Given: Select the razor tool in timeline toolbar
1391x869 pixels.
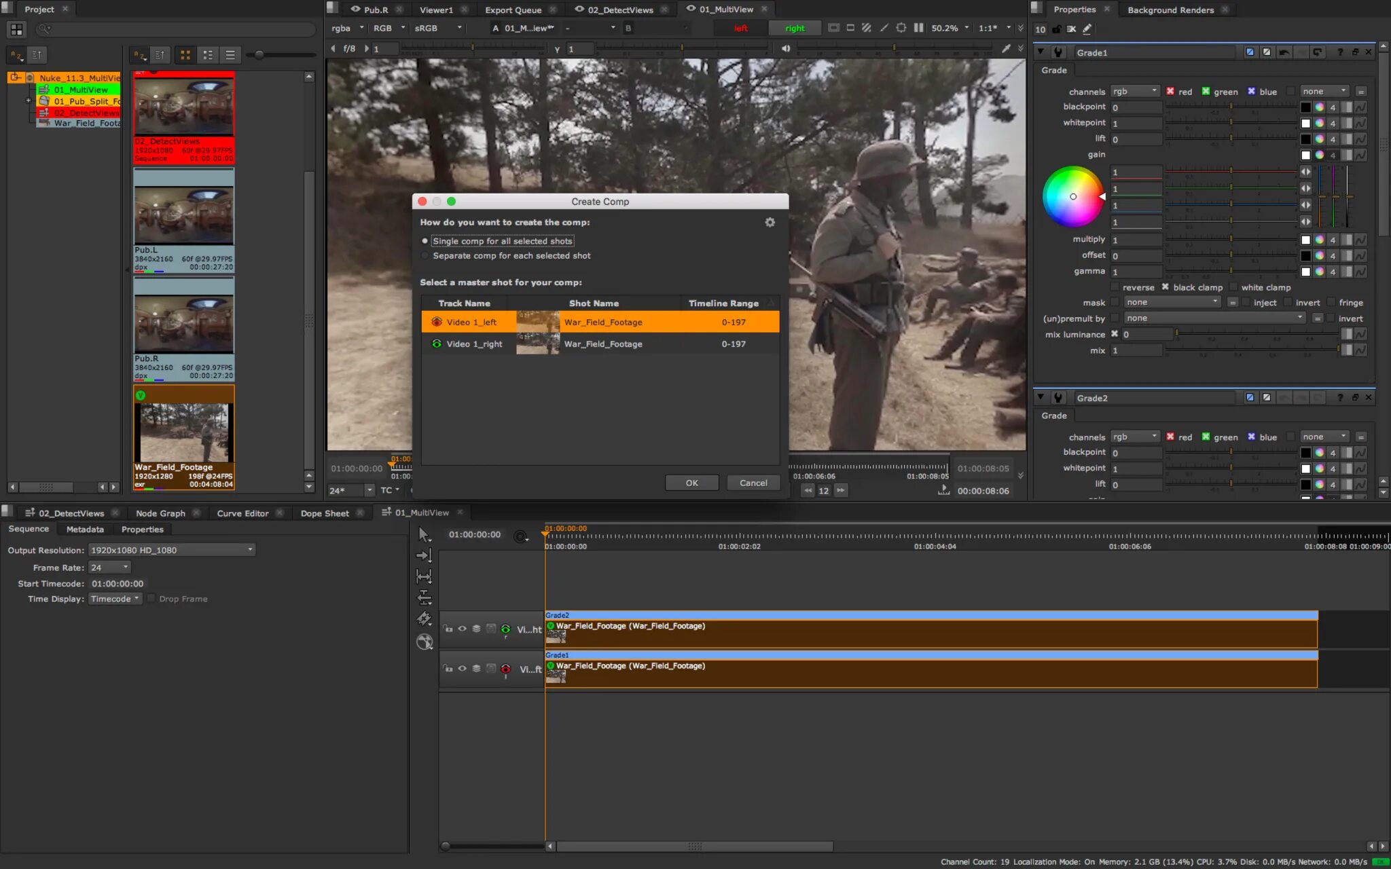Looking at the screenshot, I should pyautogui.click(x=424, y=618).
